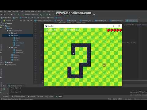147x110 pixels.
Task: Select the SnakeGame class in tree
Action: click(x=19, y=53)
